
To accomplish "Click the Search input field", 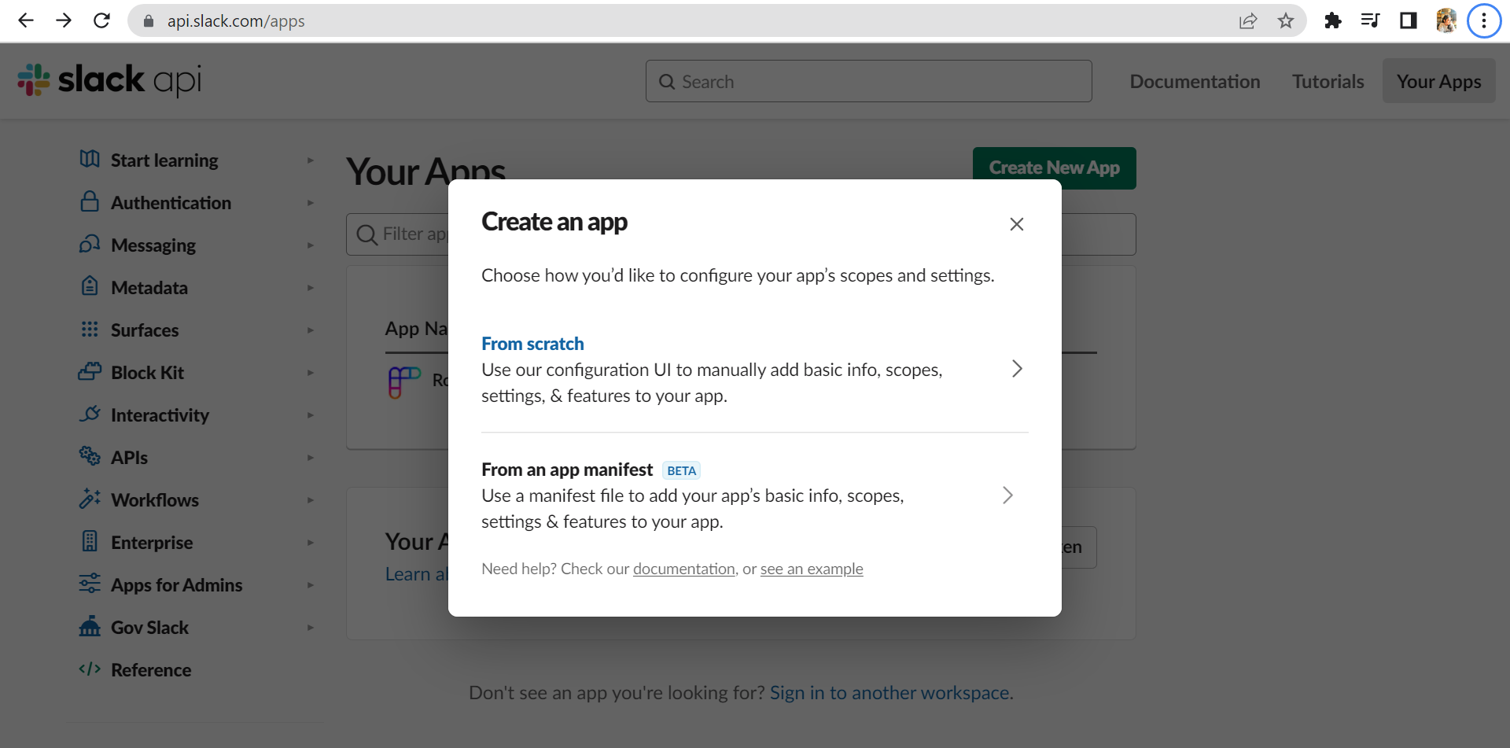I will [x=868, y=82].
